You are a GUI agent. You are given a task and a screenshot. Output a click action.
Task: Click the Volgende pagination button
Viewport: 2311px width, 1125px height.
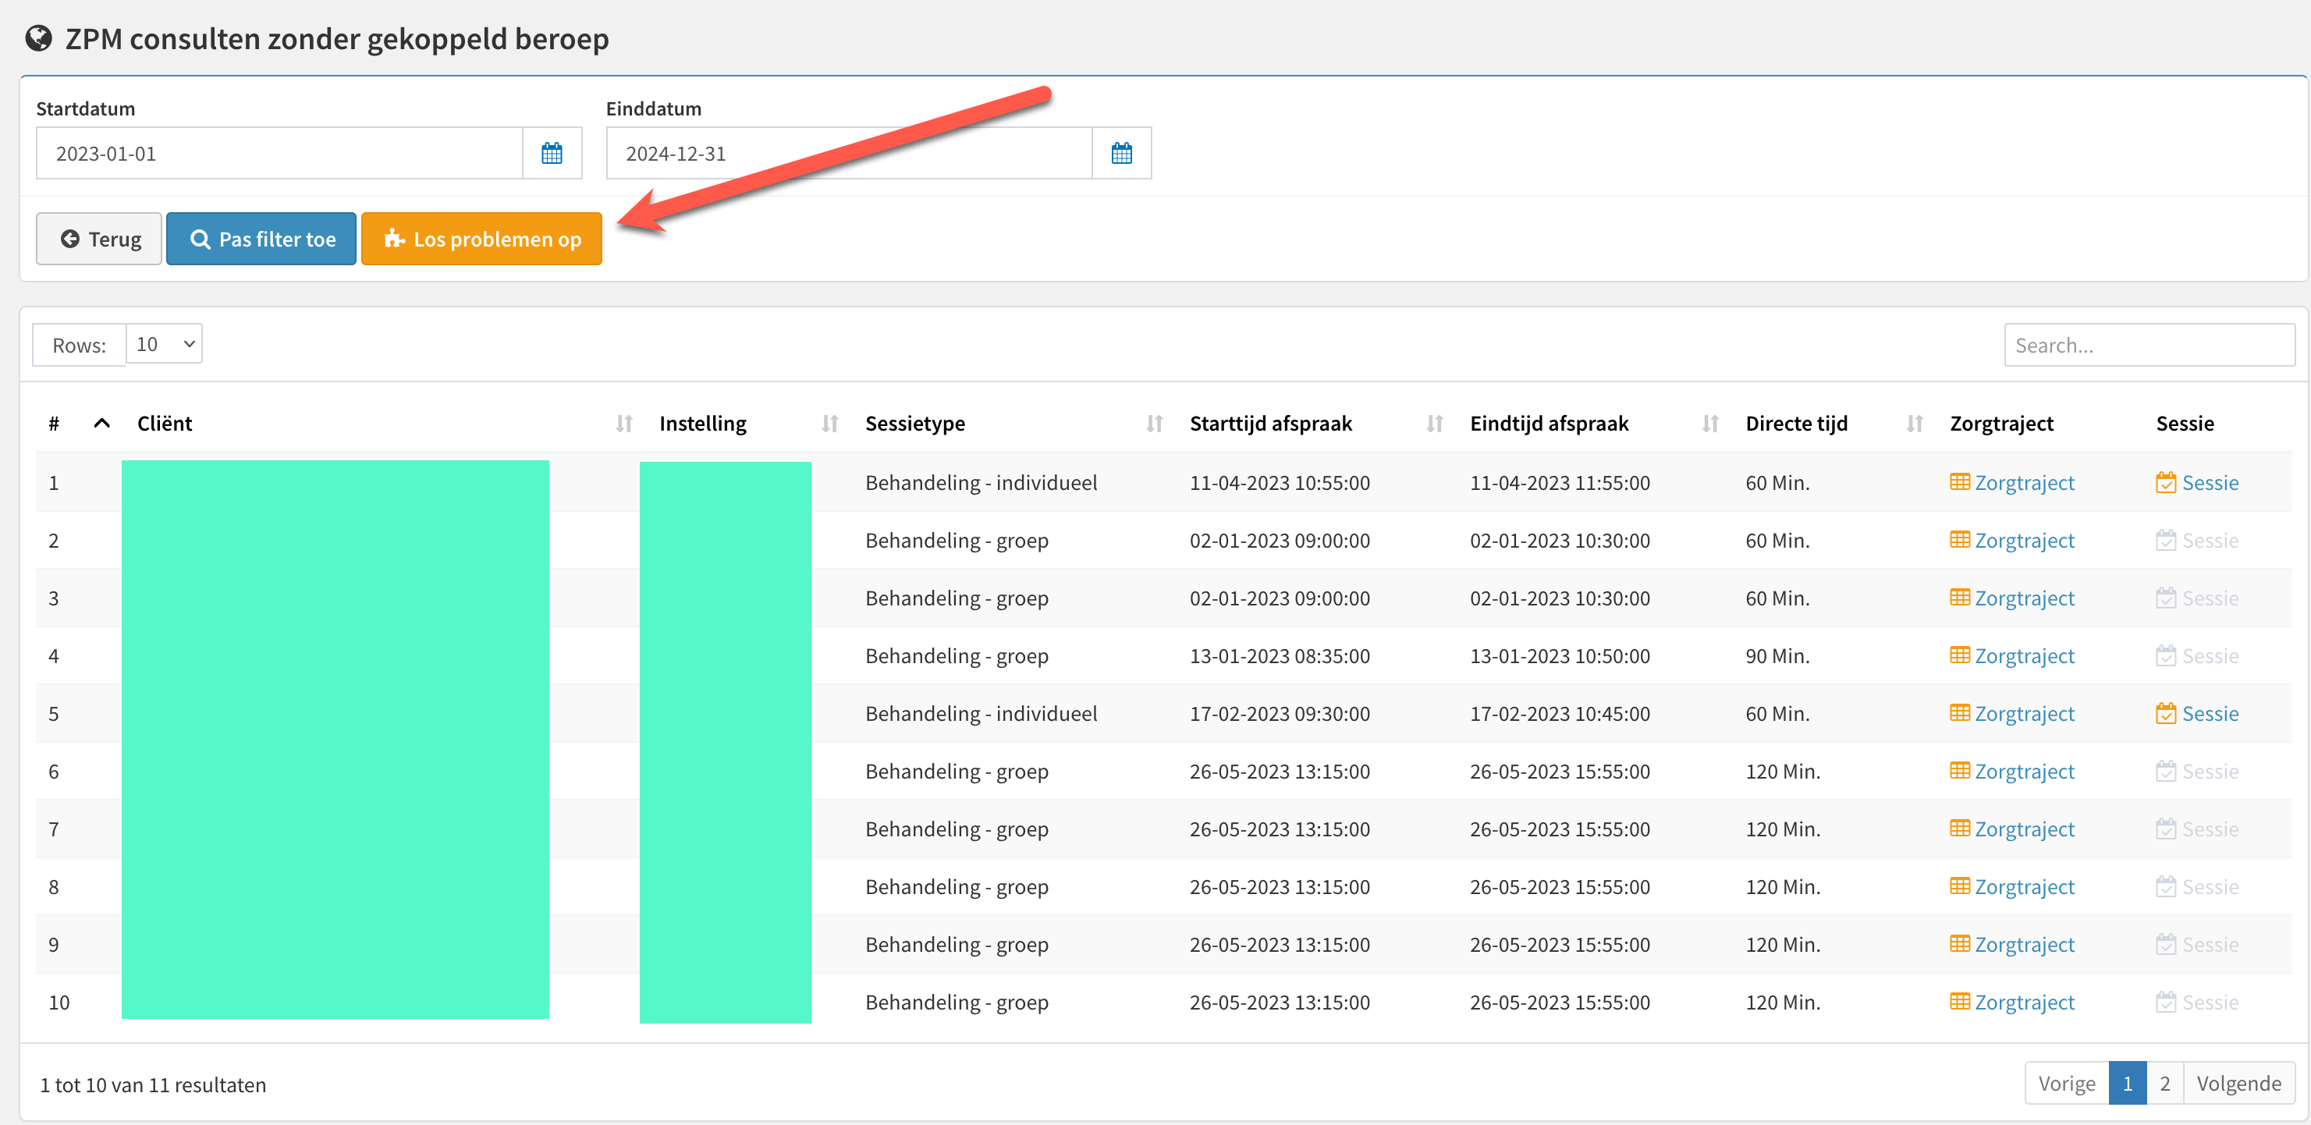click(x=2238, y=1083)
